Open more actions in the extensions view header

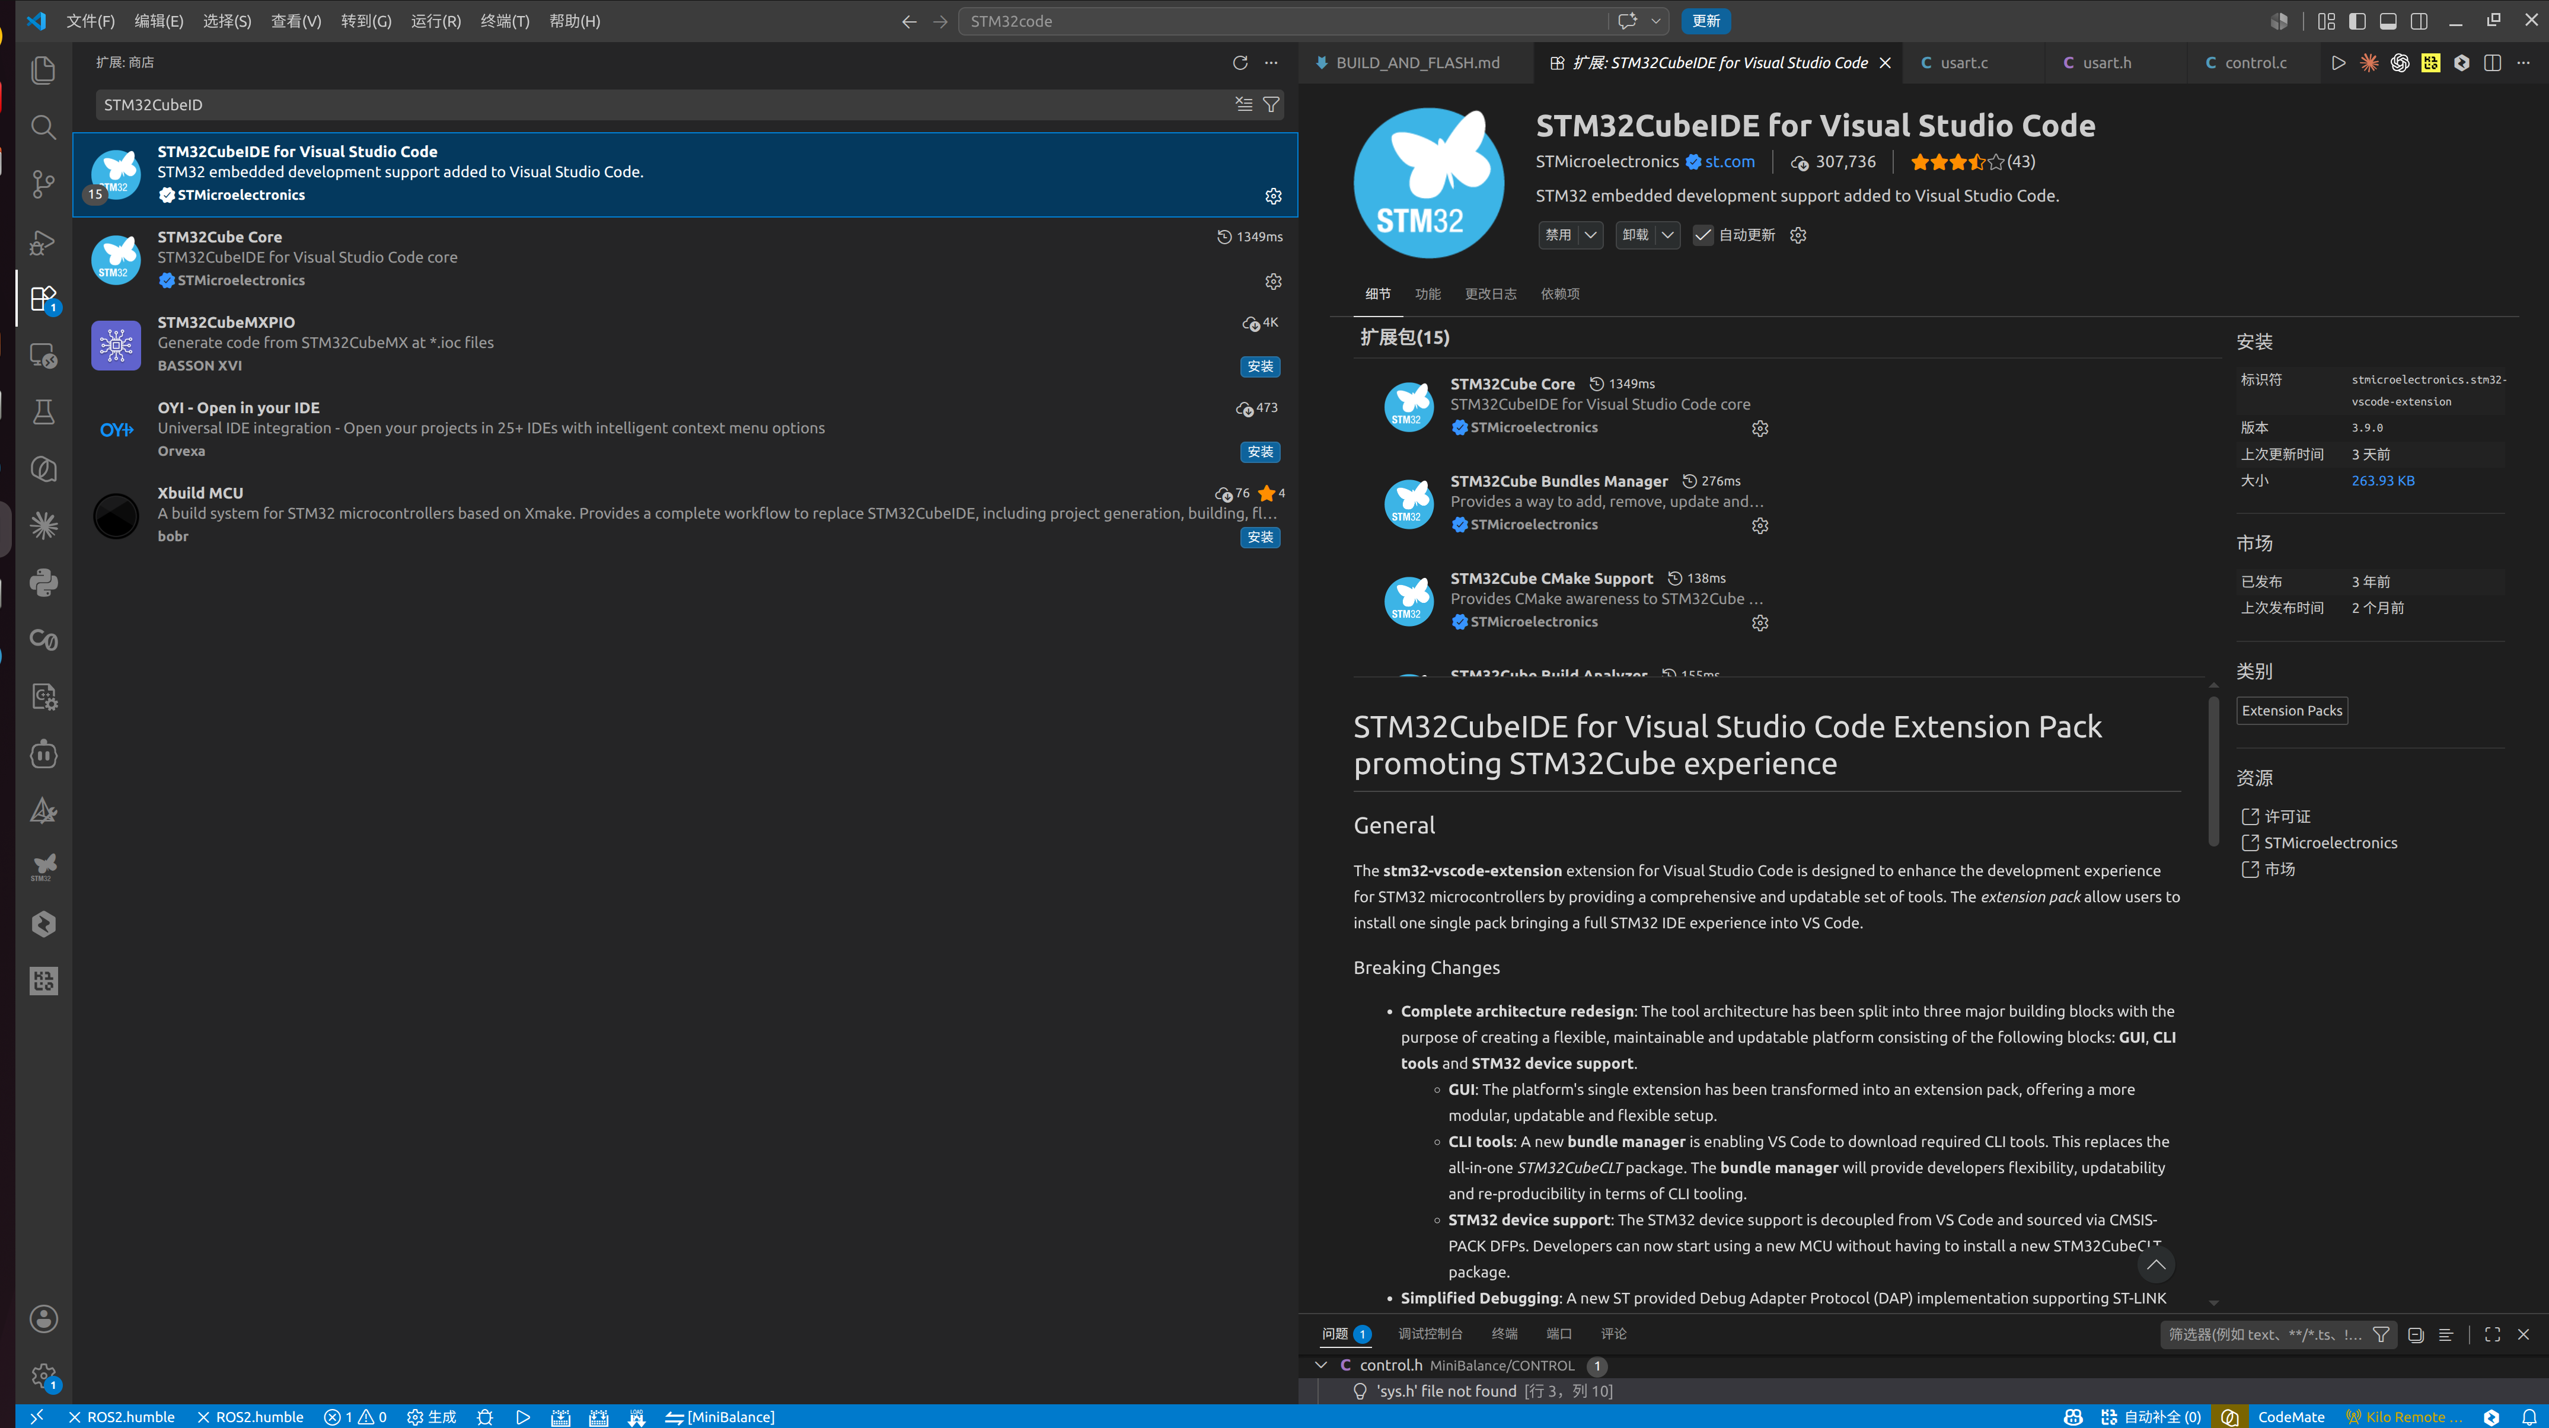[1271, 62]
